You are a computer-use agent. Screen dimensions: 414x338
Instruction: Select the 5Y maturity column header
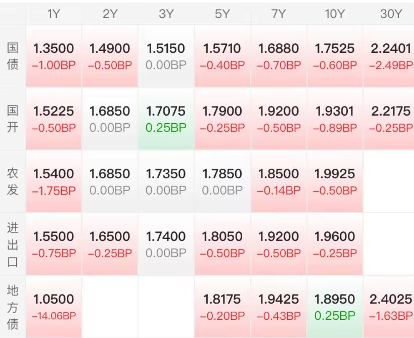point(222,14)
